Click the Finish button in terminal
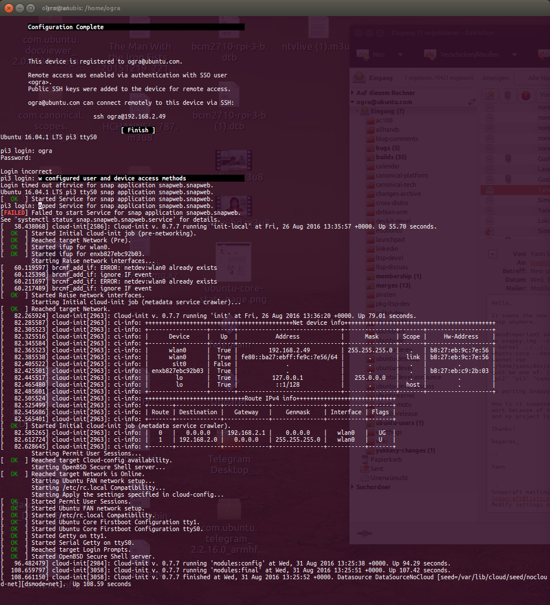Viewport: 550px width, 605px height. (138, 130)
